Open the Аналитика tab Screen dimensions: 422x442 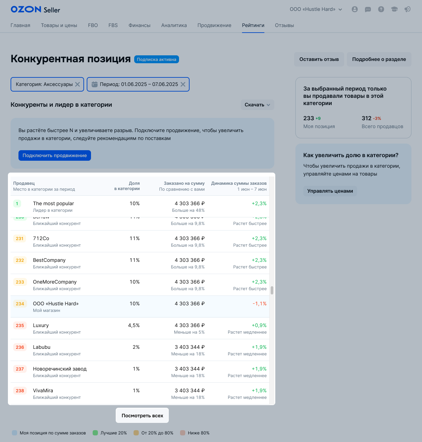(x=174, y=25)
